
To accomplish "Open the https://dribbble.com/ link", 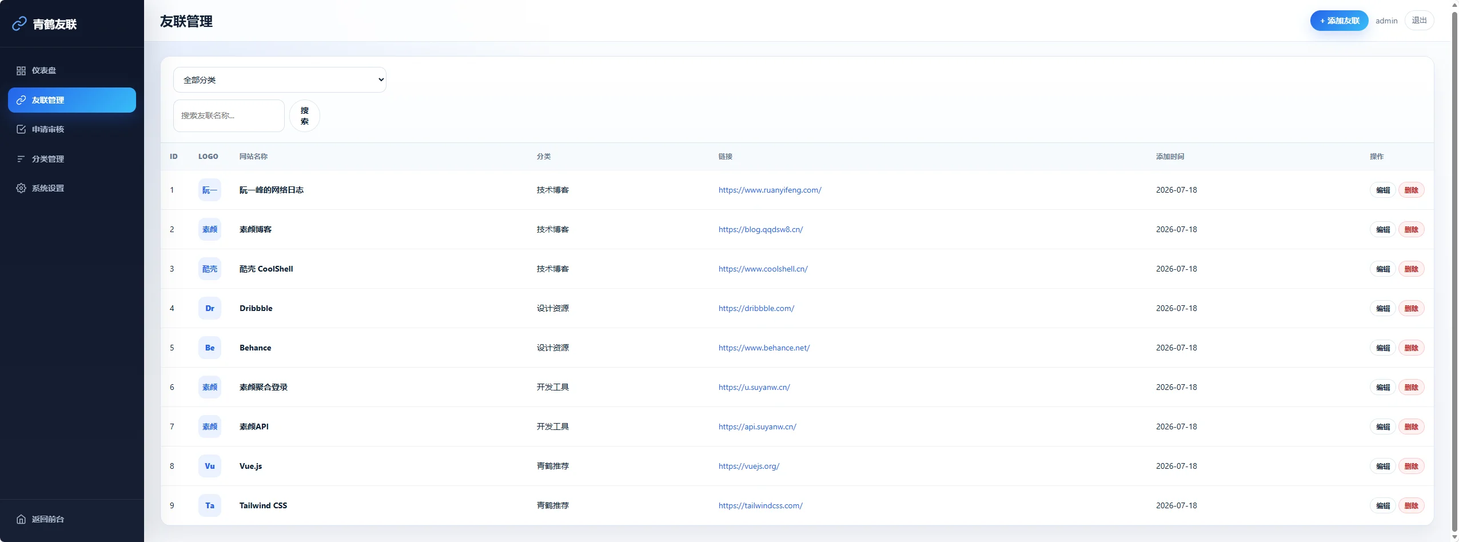I will [756, 308].
